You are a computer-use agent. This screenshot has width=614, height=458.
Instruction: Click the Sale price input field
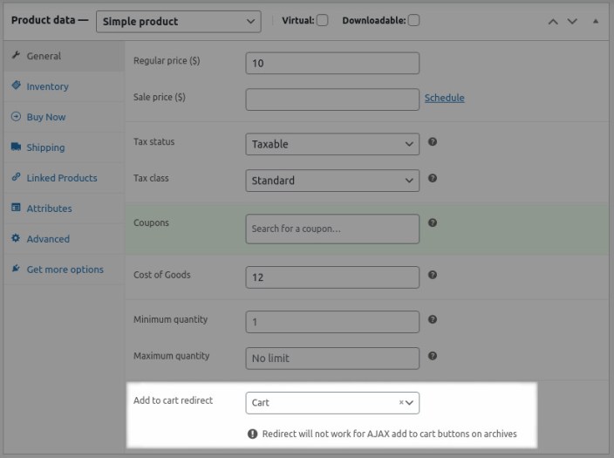[x=332, y=99]
